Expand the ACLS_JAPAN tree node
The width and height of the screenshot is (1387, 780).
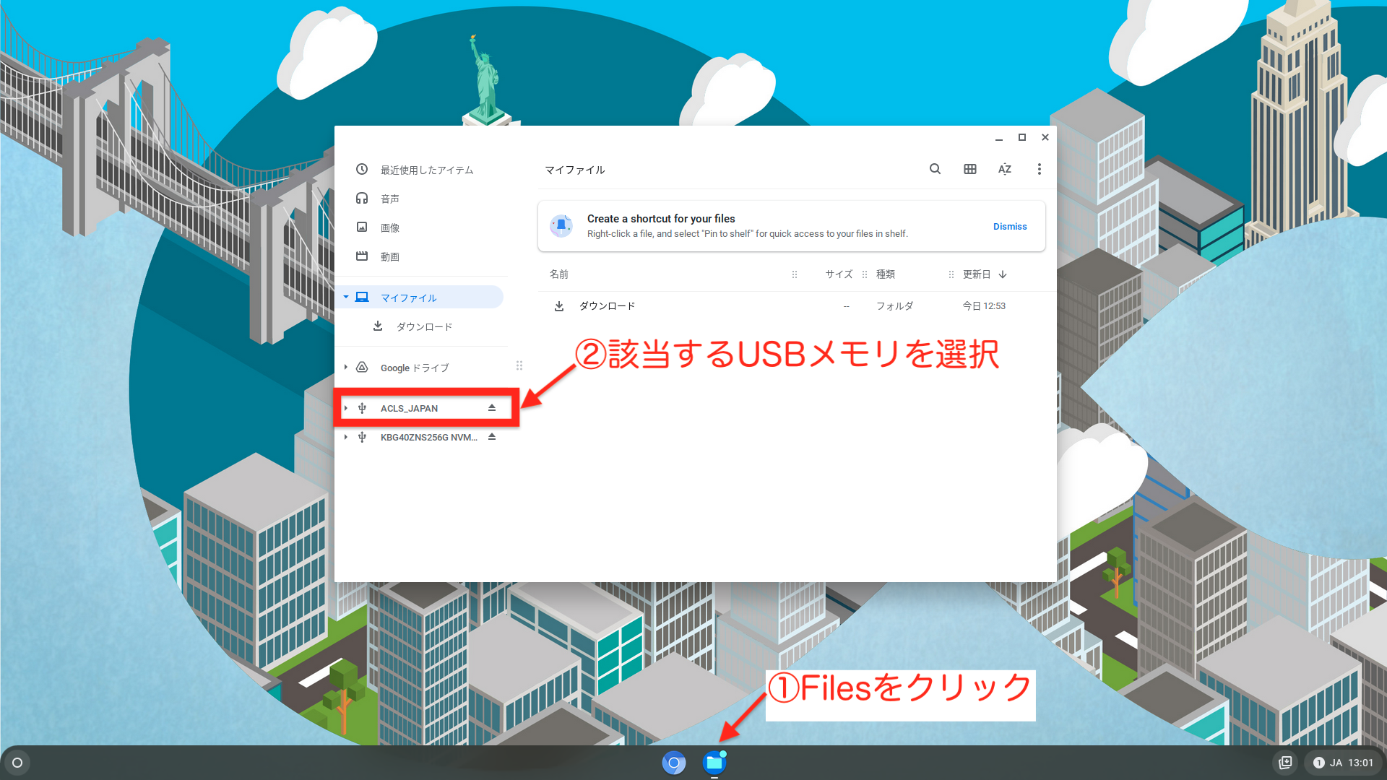tap(346, 408)
